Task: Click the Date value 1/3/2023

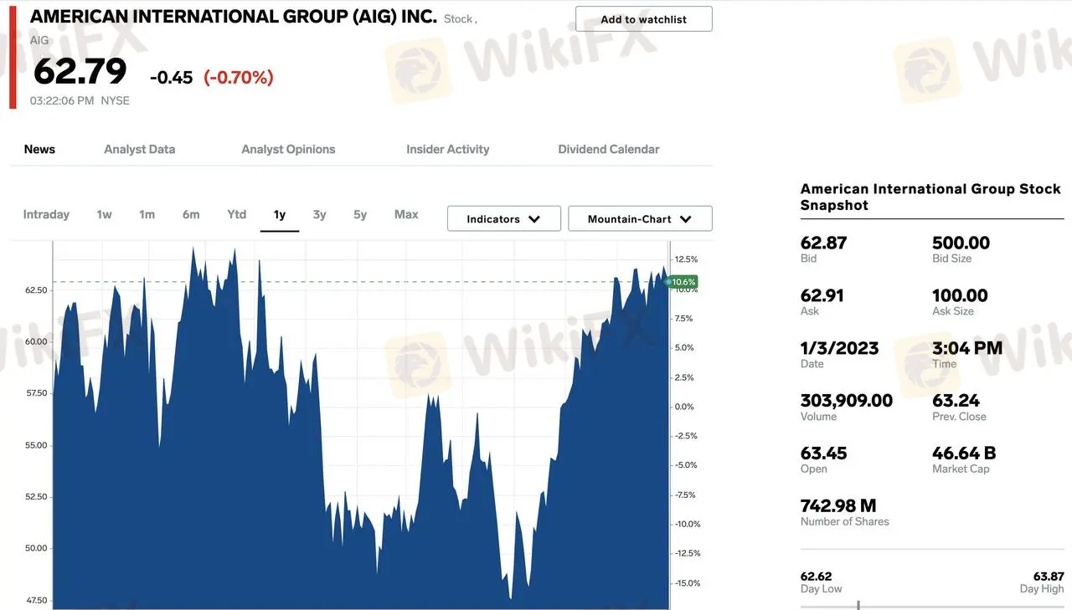Action: 840,348
